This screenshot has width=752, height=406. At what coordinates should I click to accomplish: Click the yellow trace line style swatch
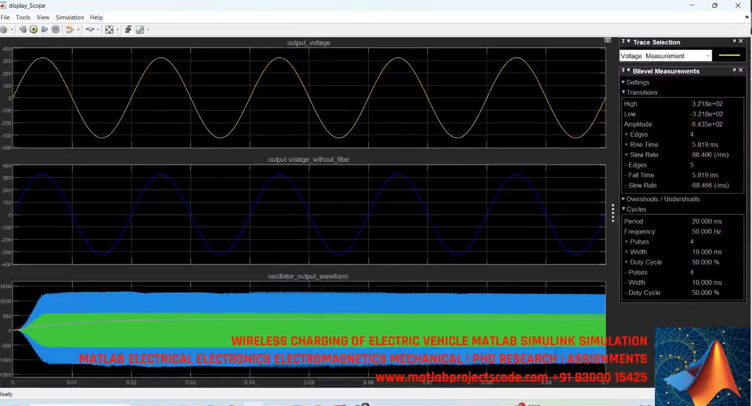pos(730,55)
